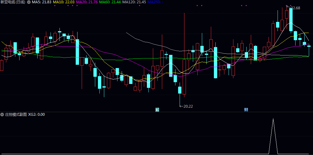
Task: Click the MA250 label
Action: 155,2
